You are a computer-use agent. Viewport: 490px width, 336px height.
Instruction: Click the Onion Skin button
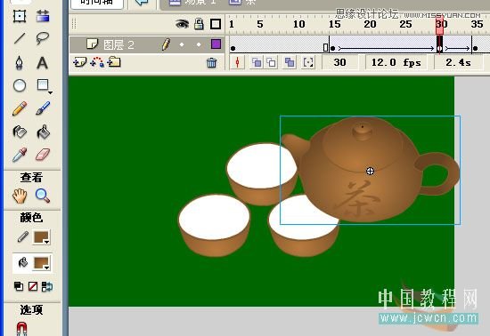click(x=257, y=62)
